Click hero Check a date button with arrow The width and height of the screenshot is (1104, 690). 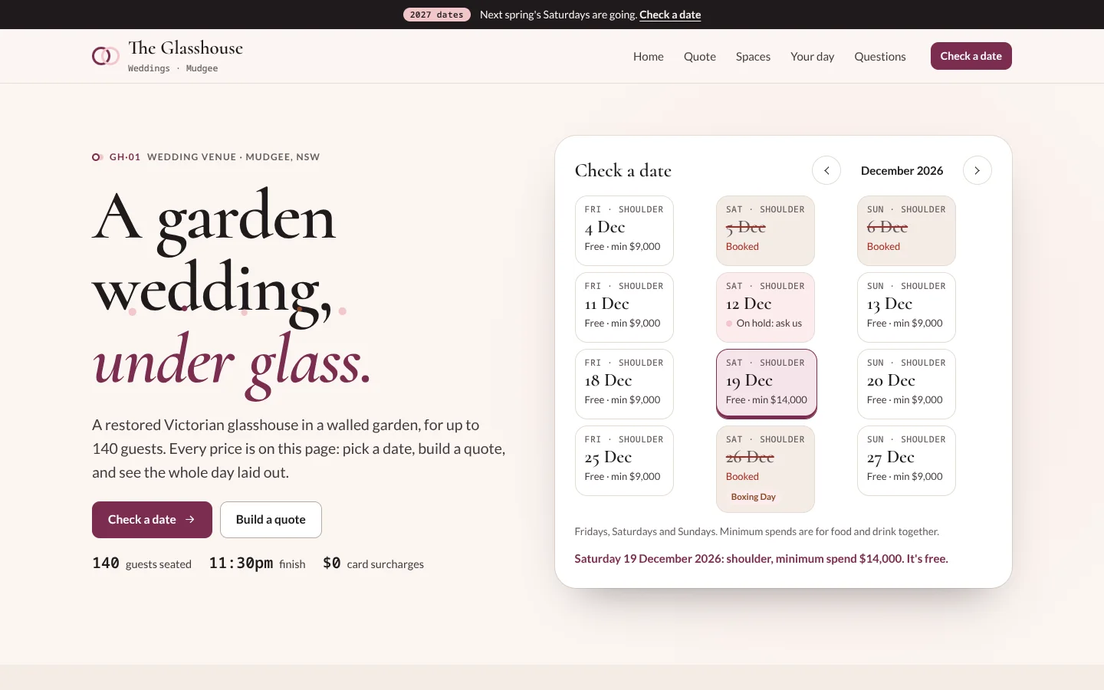(x=152, y=520)
